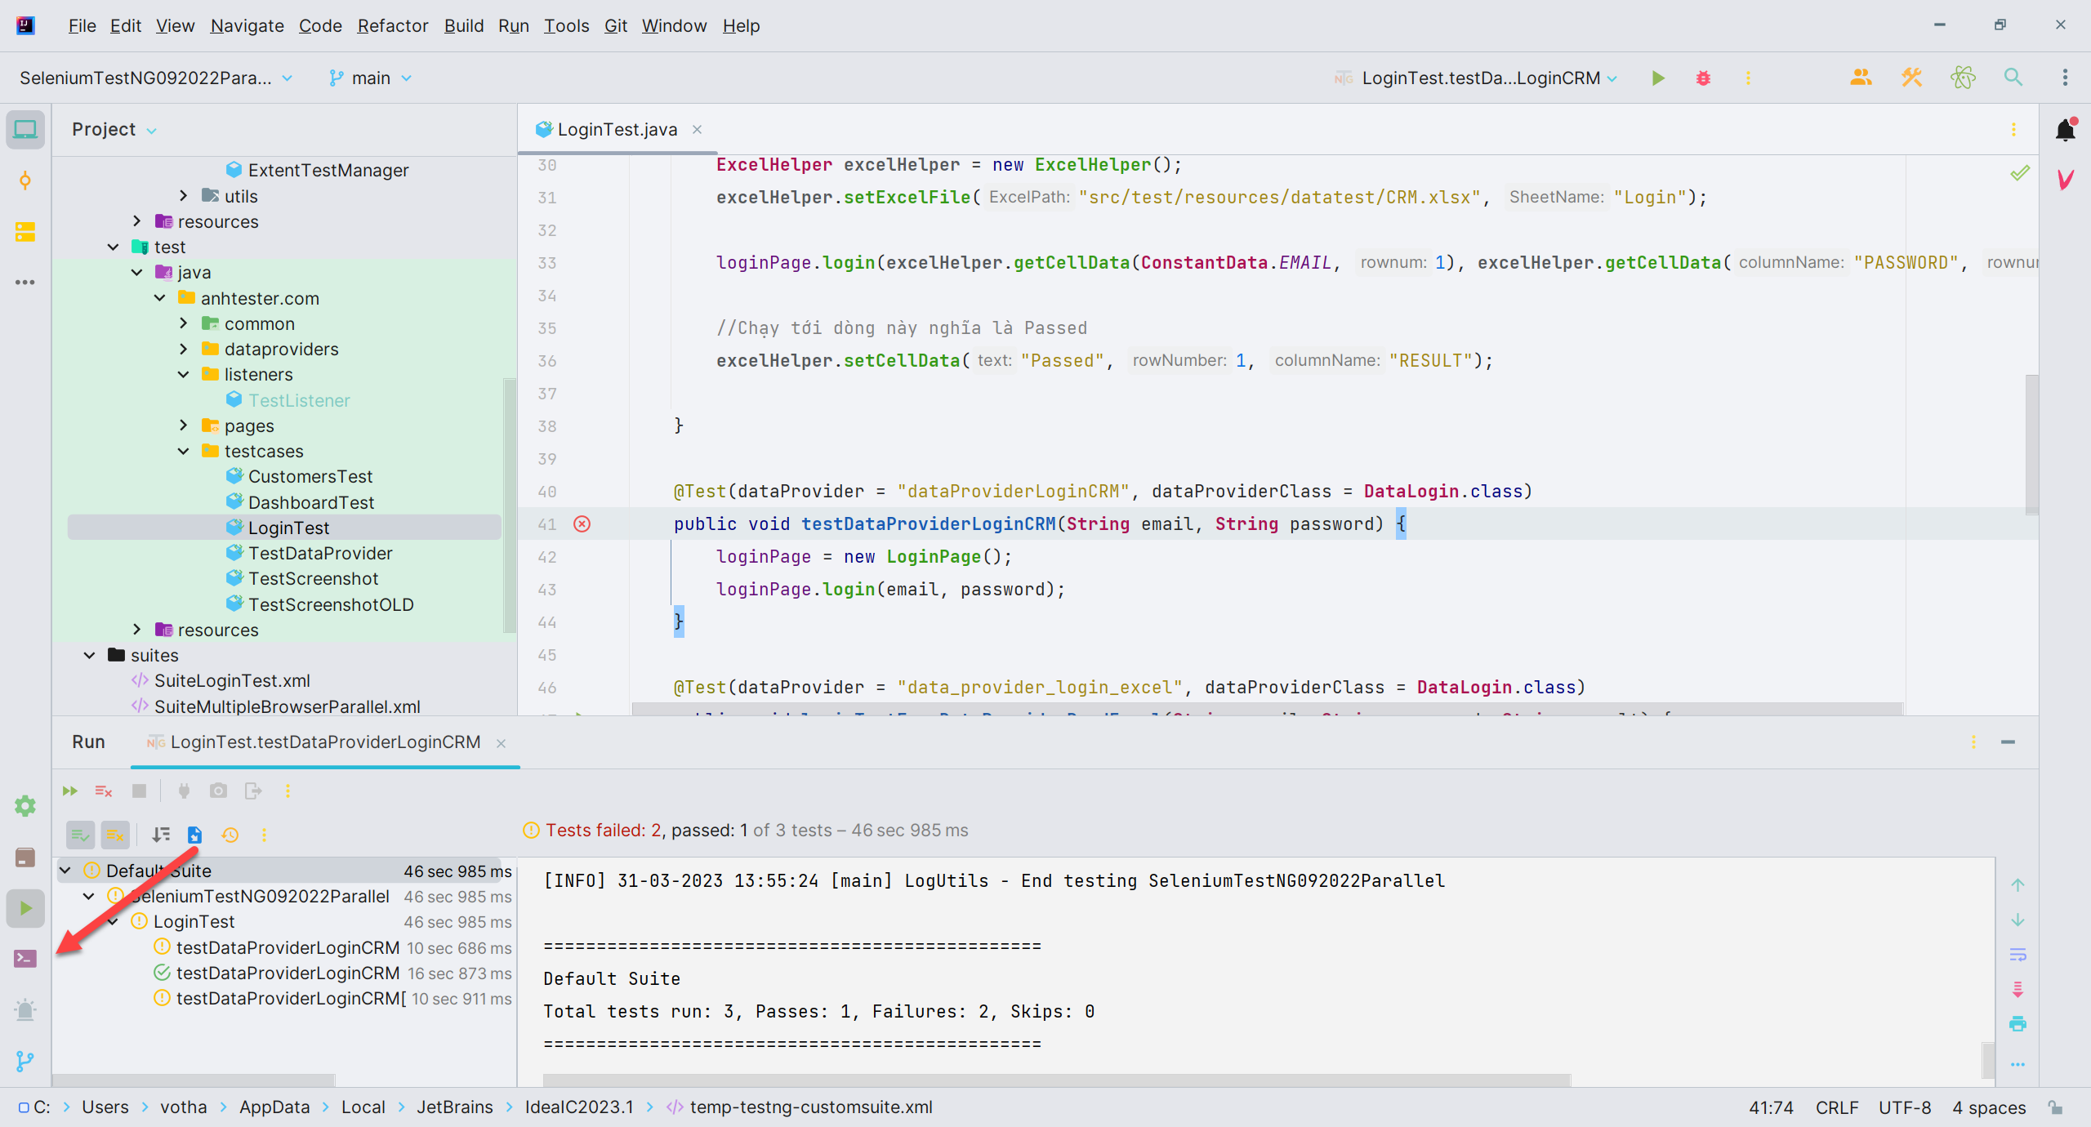Open Run tool window play icon
This screenshot has width=2091, height=1127.
(25, 908)
